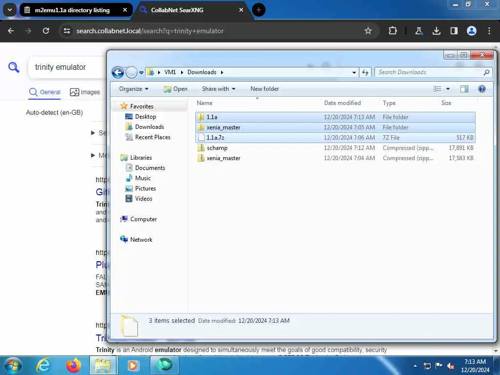Viewport: 500px width, 375px height.
Task: Open Chrome Labs flask icon
Action: [x=418, y=31]
